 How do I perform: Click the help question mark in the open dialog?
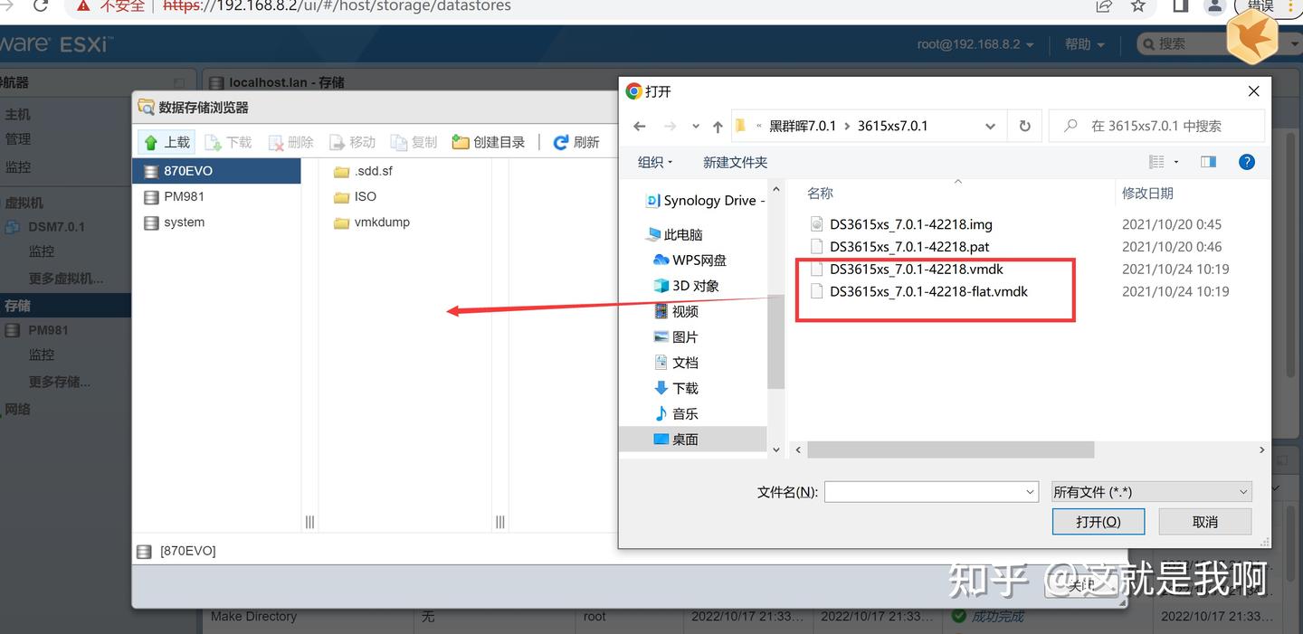pyautogui.click(x=1247, y=162)
